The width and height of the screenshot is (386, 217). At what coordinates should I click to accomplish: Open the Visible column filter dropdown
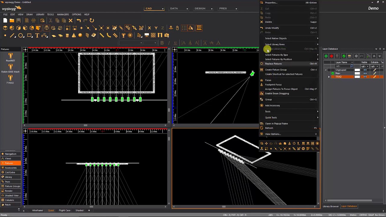[368, 66]
